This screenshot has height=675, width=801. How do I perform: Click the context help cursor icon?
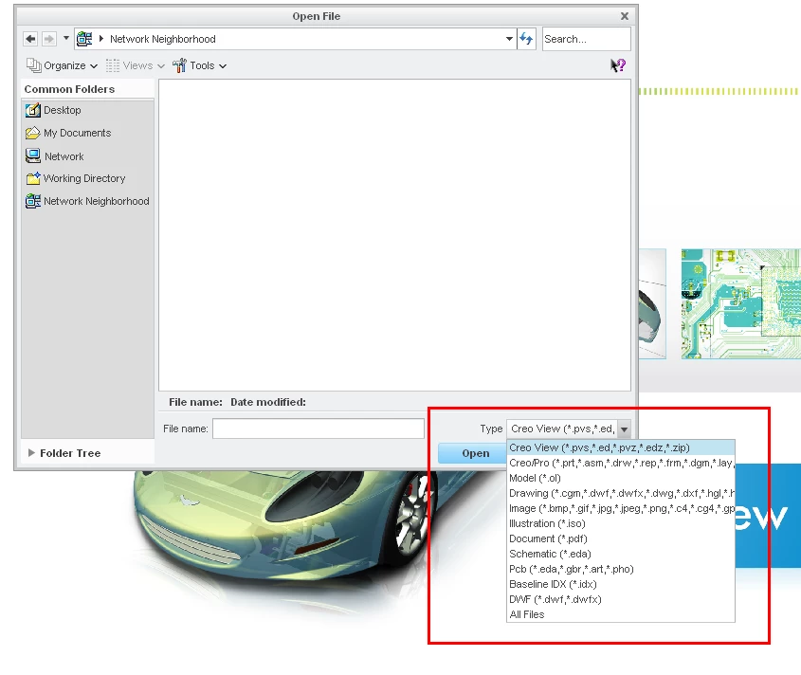(618, 64)
